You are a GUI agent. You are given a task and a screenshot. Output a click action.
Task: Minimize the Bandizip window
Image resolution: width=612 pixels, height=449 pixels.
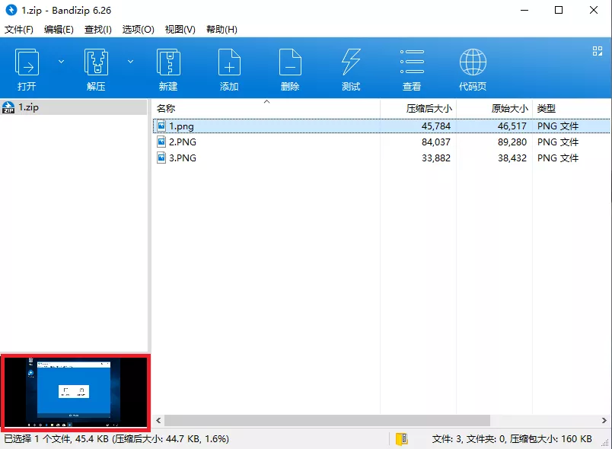[x=524, y=10]
